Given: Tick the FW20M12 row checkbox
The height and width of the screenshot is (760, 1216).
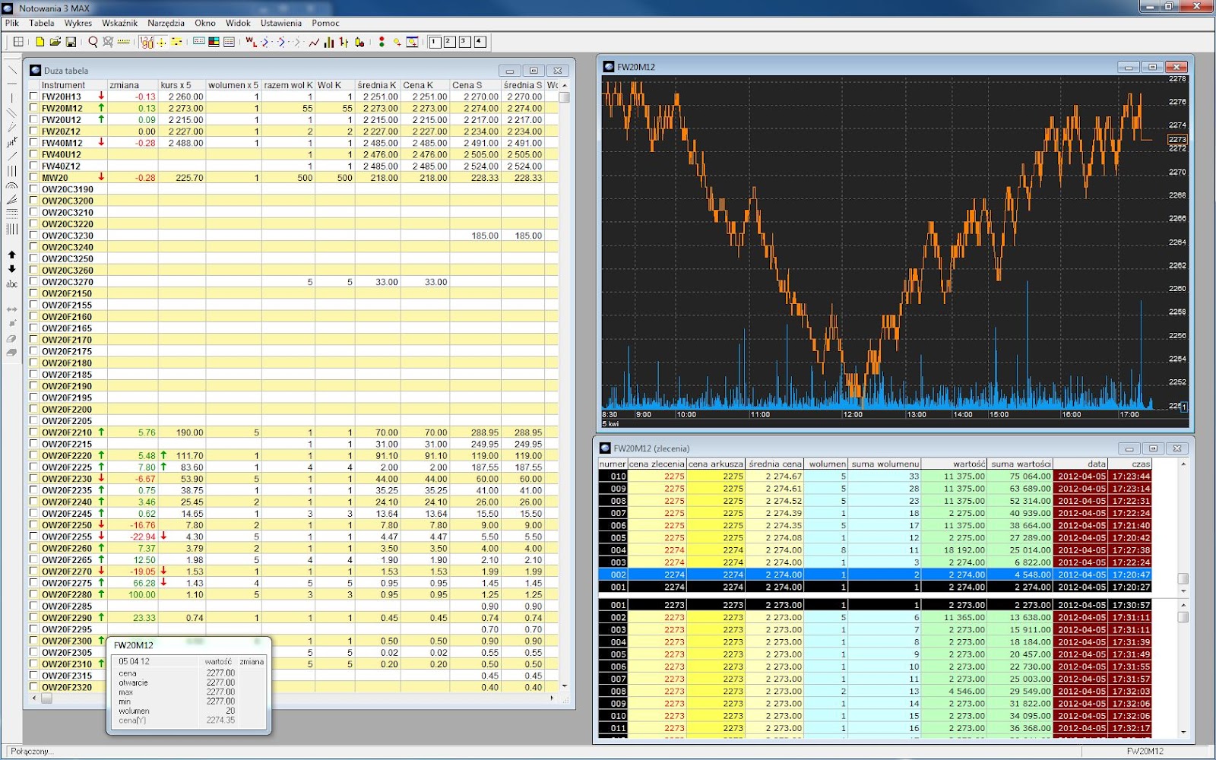Looking at the screenshot, I should tap(33, 108).
